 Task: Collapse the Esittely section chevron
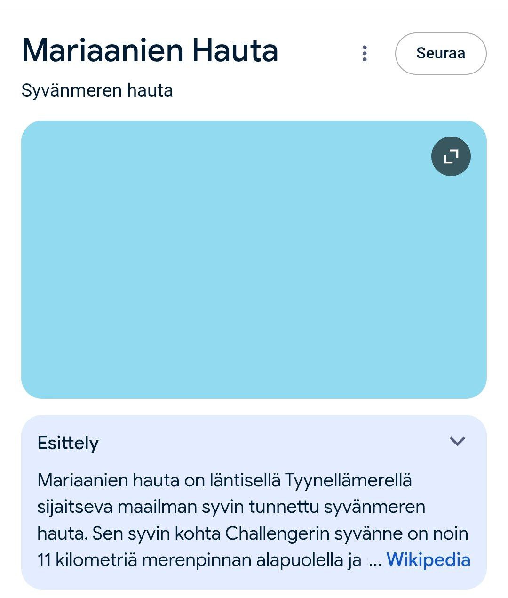(457, 441)
